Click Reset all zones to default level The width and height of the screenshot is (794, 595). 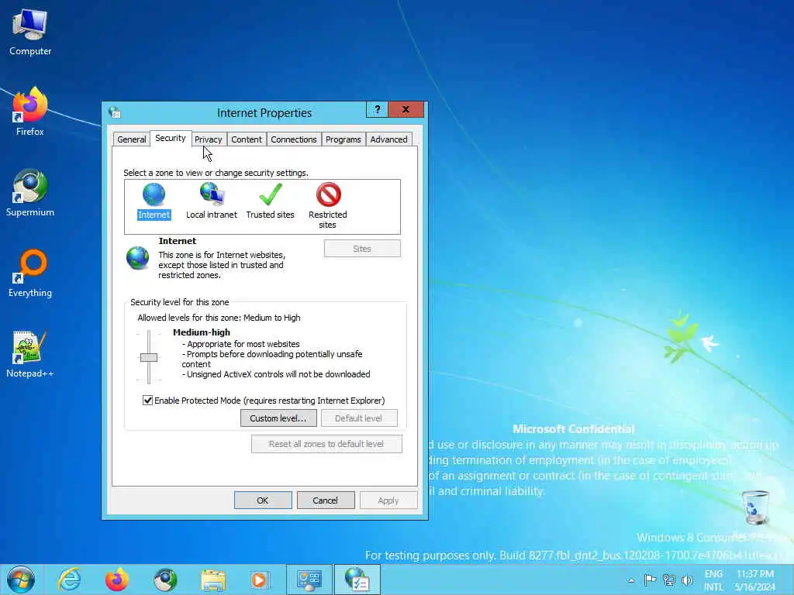pos(326,444)
